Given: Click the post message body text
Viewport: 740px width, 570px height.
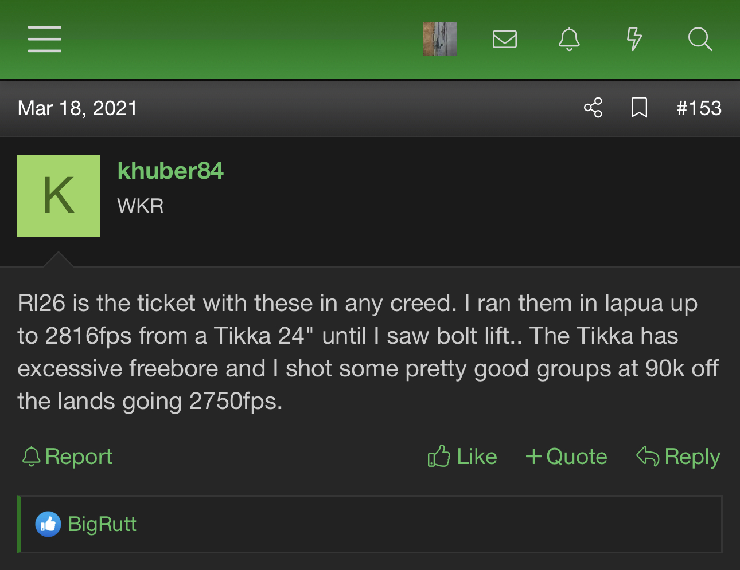Looking at the screenshot, I should pyautogui.click(x=367, y=352).
